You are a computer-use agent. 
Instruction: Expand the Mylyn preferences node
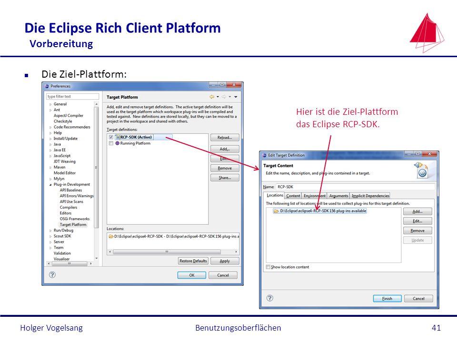point(50,179)
